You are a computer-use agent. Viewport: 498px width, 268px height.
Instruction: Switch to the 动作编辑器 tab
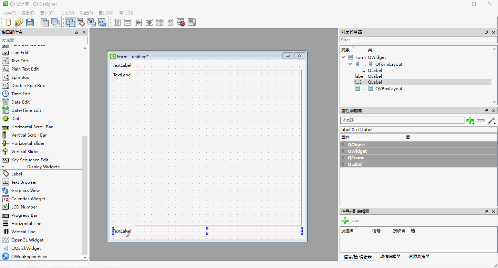click(x=390, y=256)
